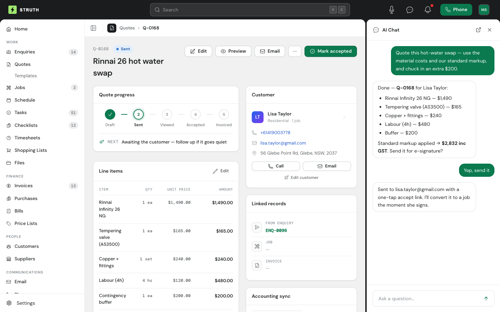500x312 pixels.
Task: Click the Edit quote button
Action: click(198, 51)
